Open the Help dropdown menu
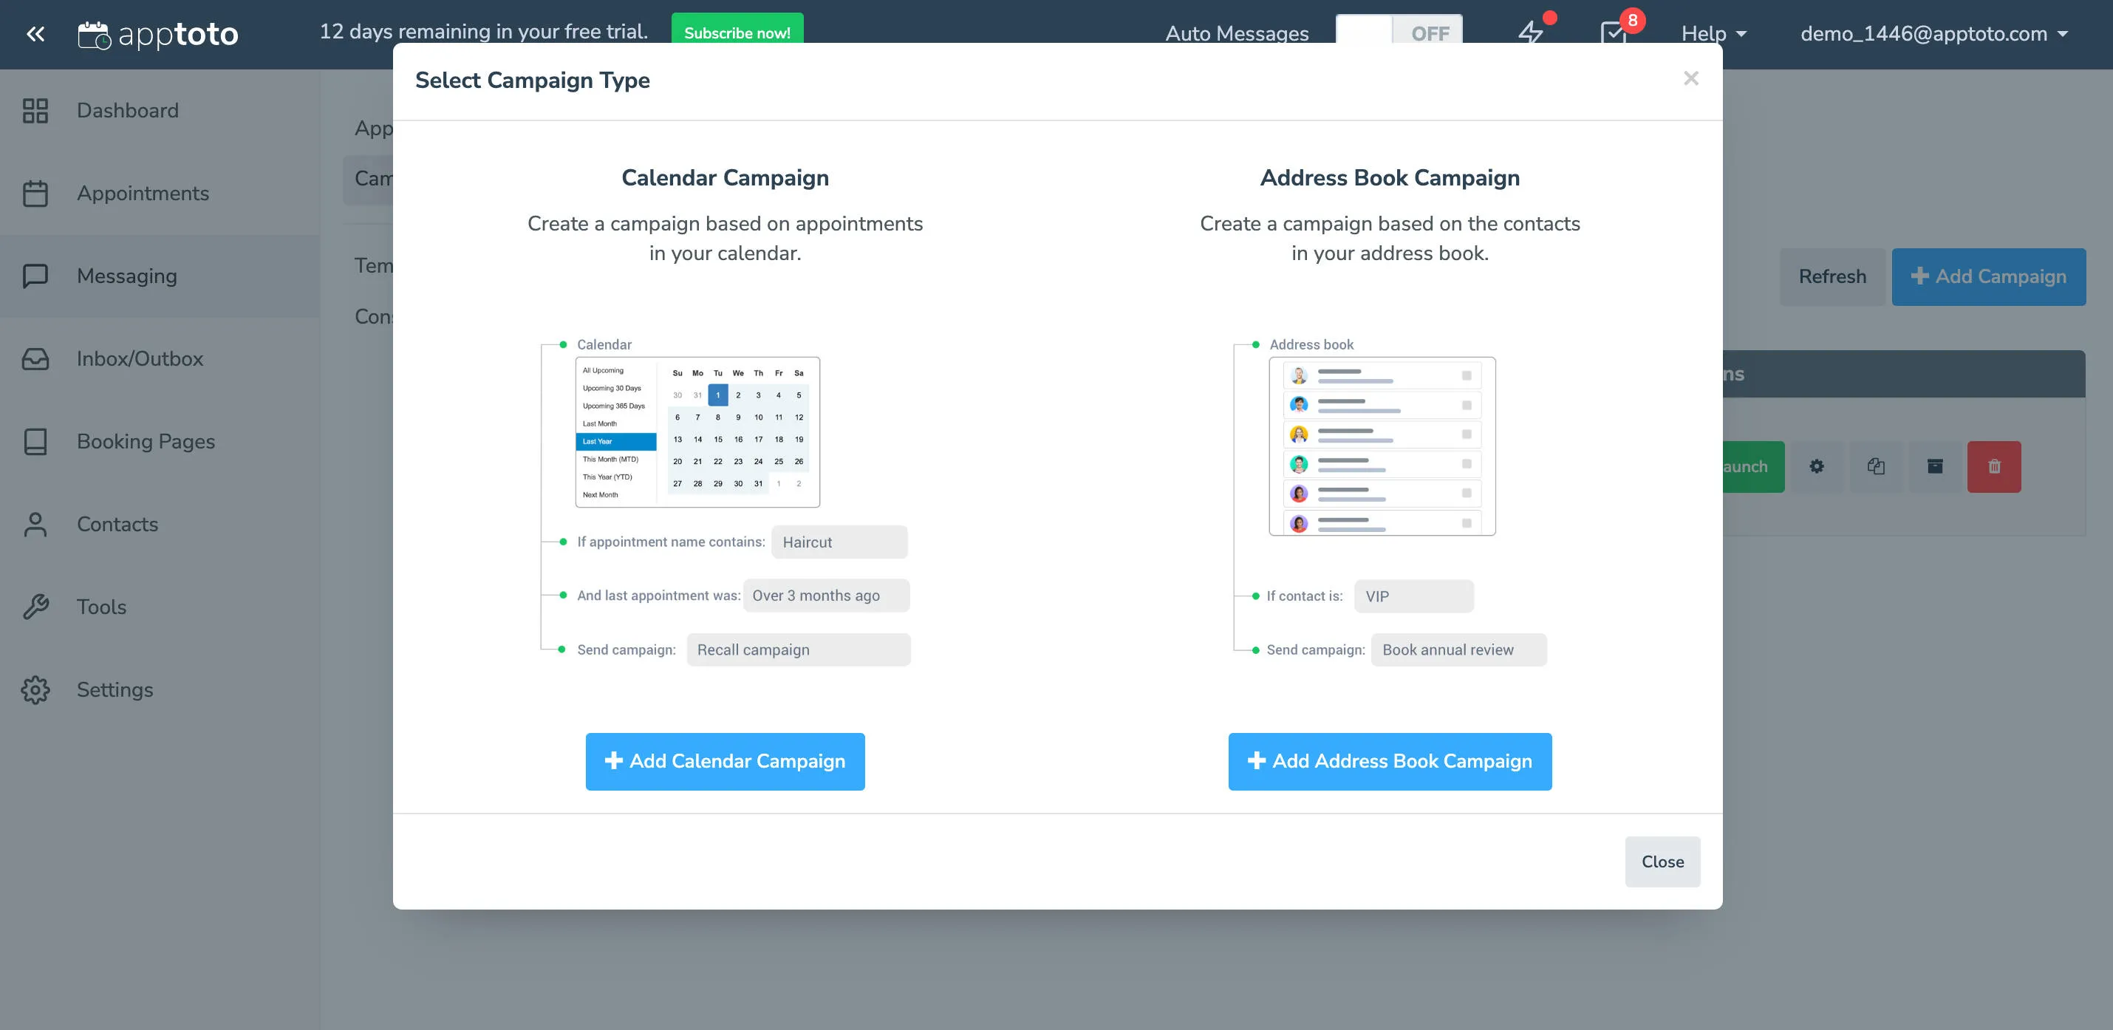2113x1030 pixels. point(1711,34)
